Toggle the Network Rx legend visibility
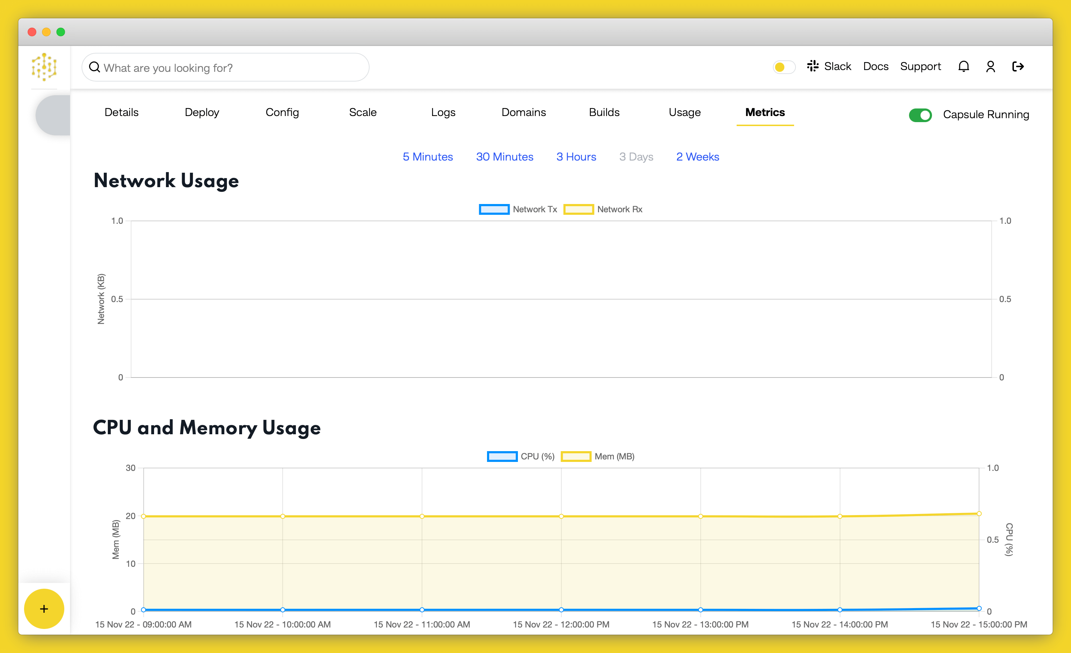 click(x=605, y=209)
